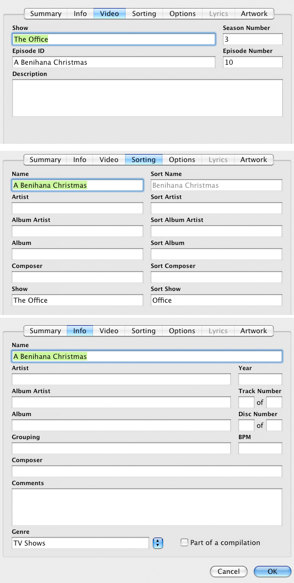Screen dimensions: 294x583
Task: Click the Sort Album Artist field
Action: (216, 231)
